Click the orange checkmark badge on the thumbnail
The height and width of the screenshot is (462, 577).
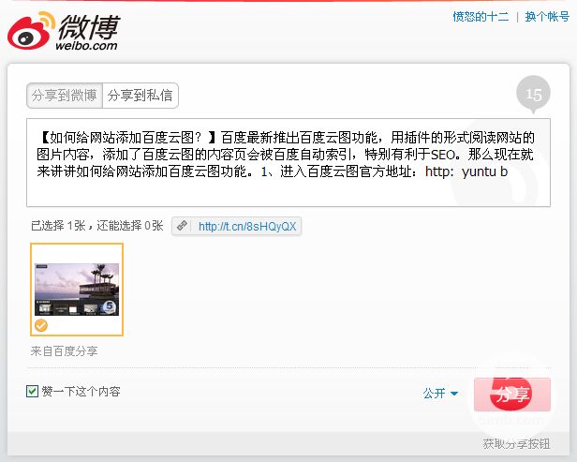41,325
